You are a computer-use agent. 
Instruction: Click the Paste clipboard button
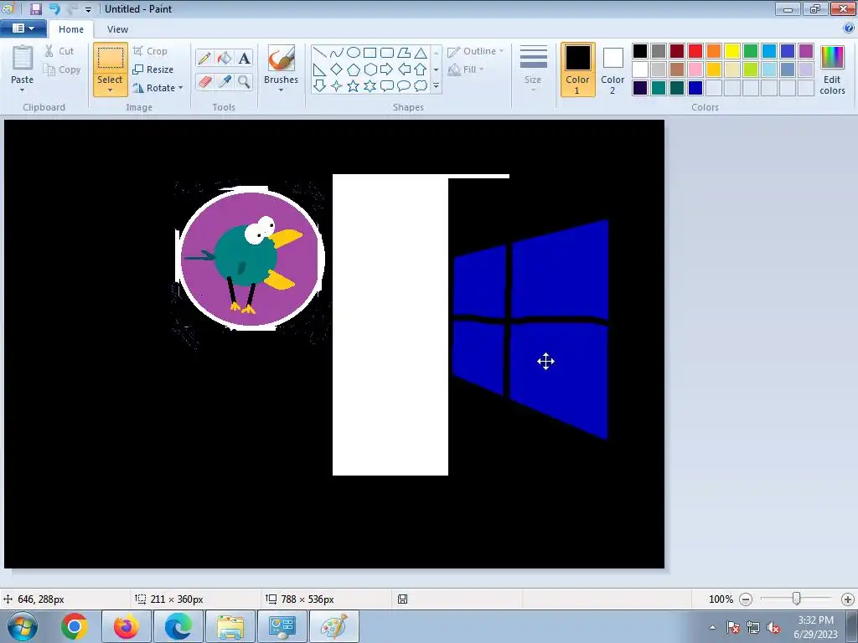pyautogui.click(x=23, y=58)
